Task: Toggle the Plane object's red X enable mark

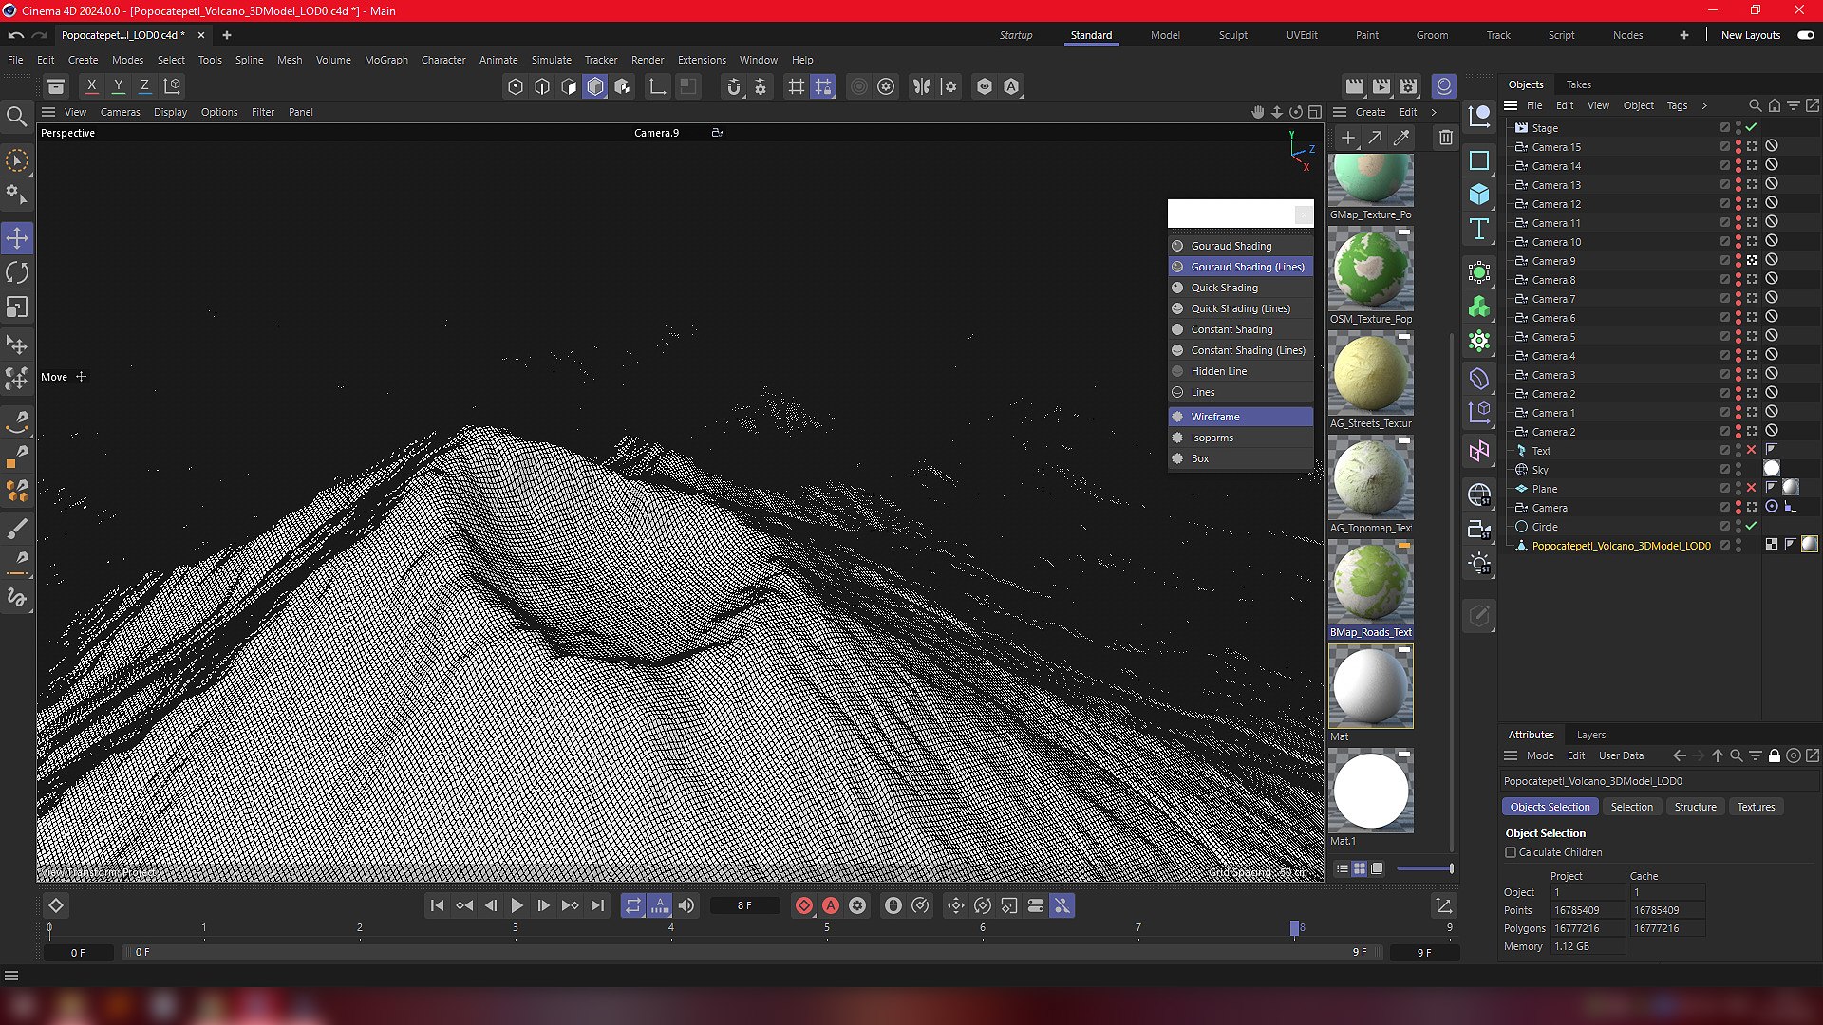Action: pos(1751,488)
